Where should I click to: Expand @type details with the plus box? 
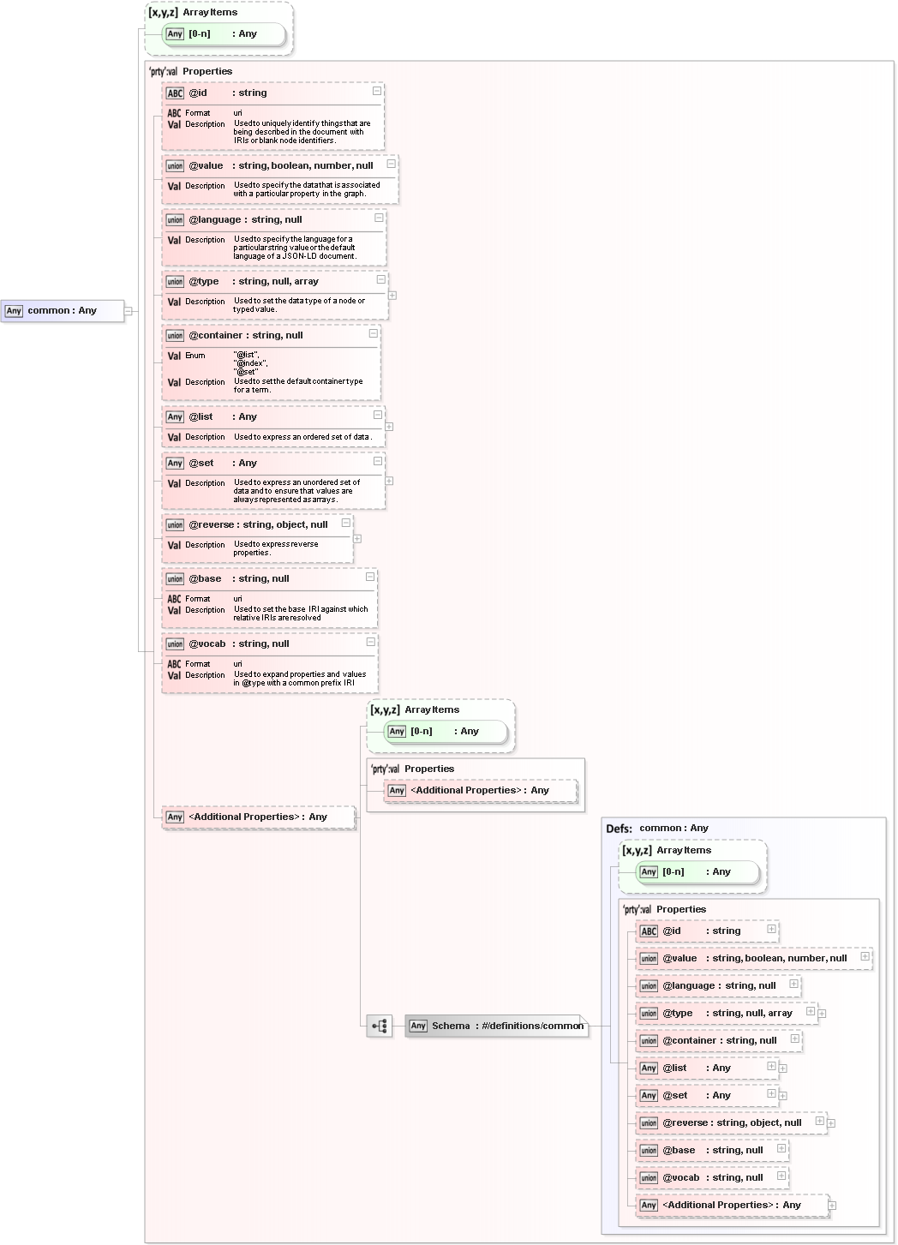click(x=393, y=294)
